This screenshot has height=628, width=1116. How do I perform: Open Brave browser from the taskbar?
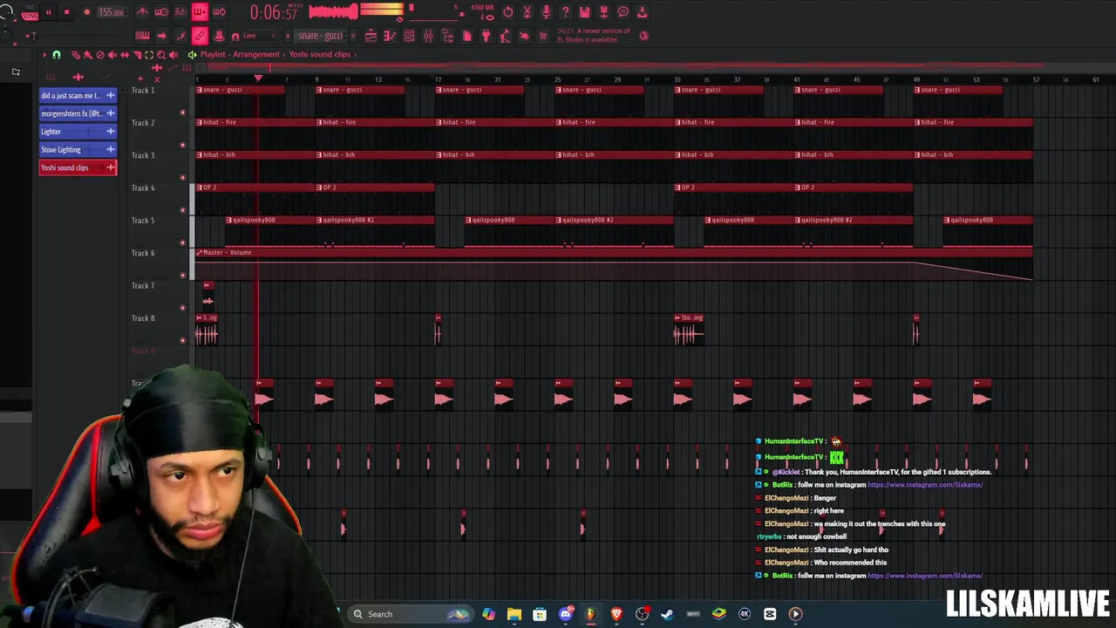(616, 614)
